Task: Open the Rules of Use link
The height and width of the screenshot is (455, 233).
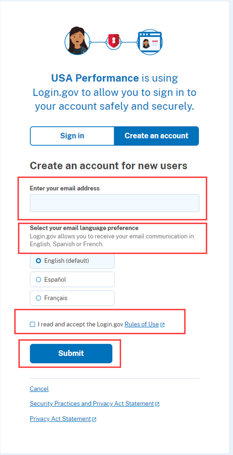Action: click(142, 324)
